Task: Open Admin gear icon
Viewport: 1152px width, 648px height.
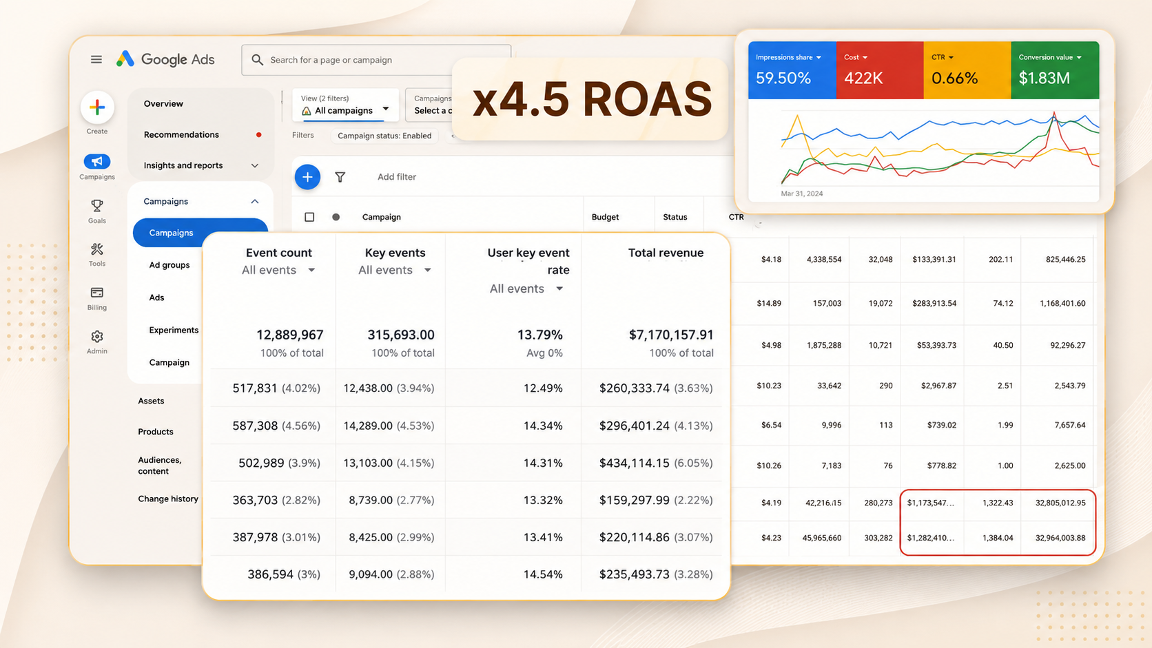Action: click(x=97, y=337)
